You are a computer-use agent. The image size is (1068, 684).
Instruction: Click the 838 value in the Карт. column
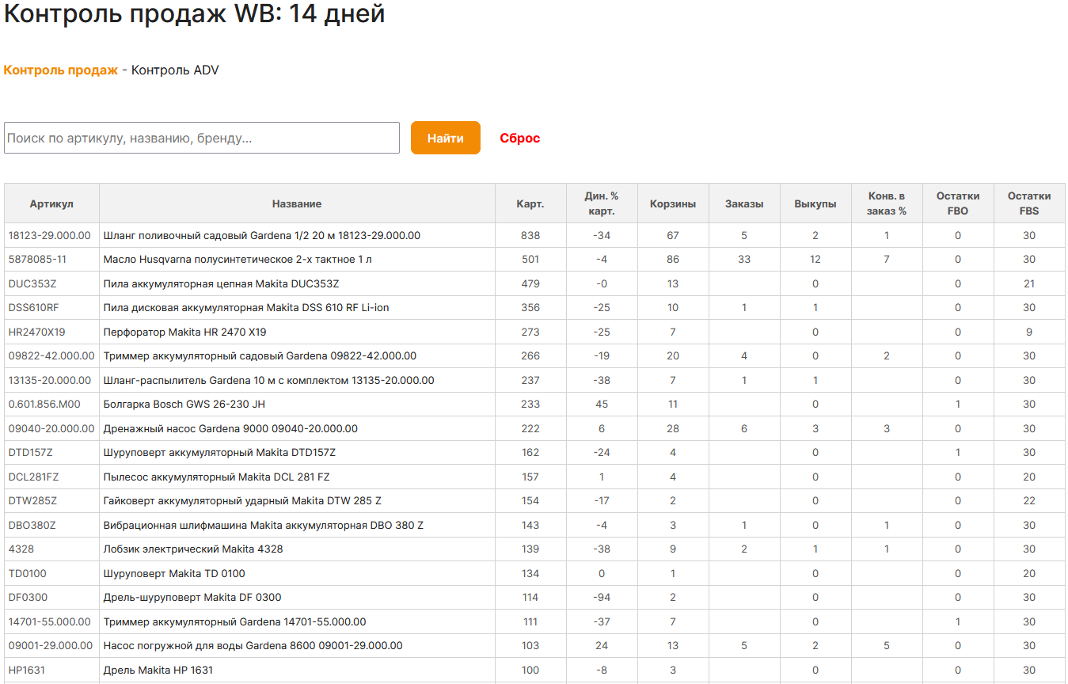click(530, 235)
